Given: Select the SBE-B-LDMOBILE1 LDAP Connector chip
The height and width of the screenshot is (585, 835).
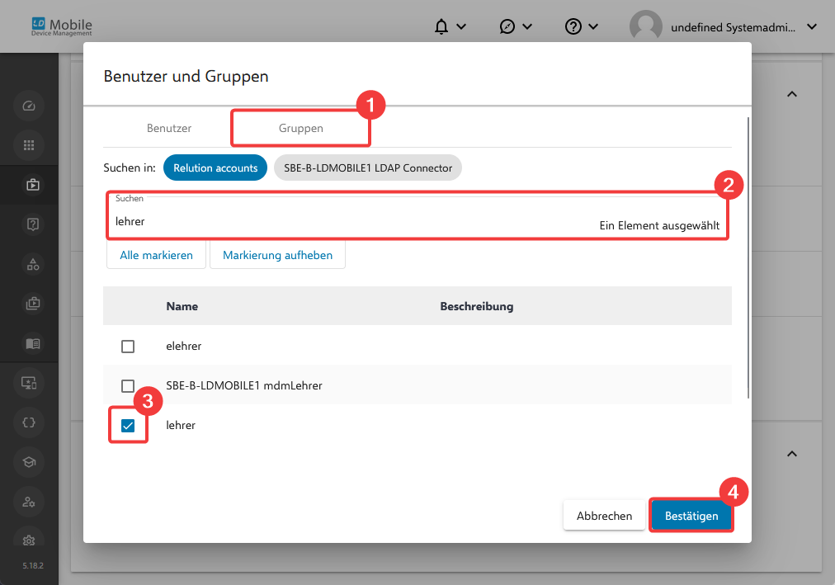Looking at the screenshot, I should pos(368,167).
